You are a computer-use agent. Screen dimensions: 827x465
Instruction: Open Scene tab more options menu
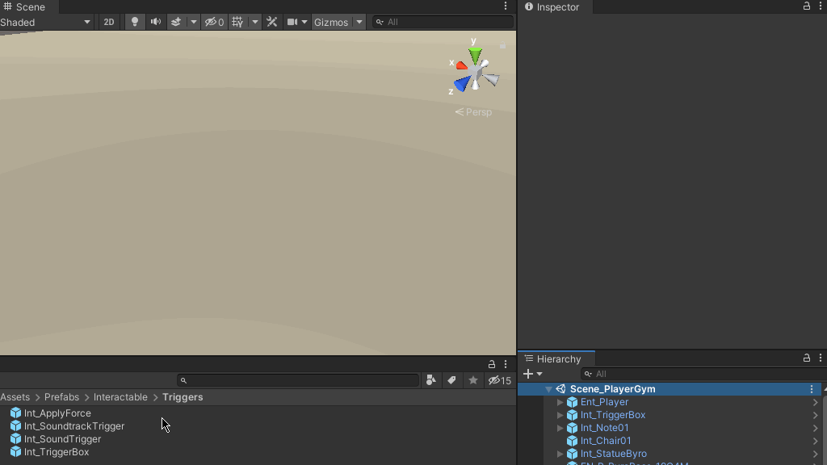tap(506, 6)
